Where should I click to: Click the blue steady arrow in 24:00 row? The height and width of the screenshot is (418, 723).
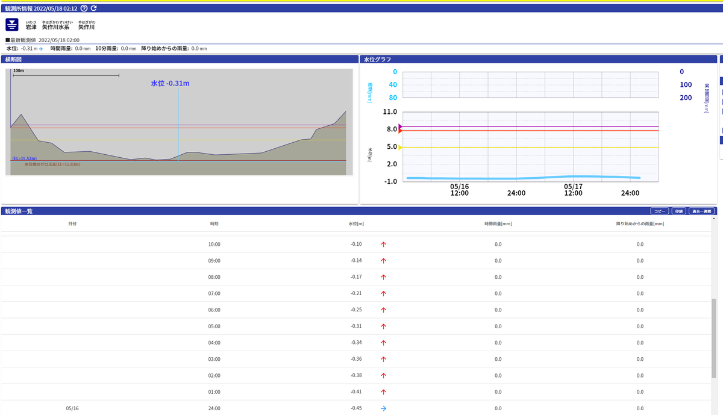click(x=383, y=408)
